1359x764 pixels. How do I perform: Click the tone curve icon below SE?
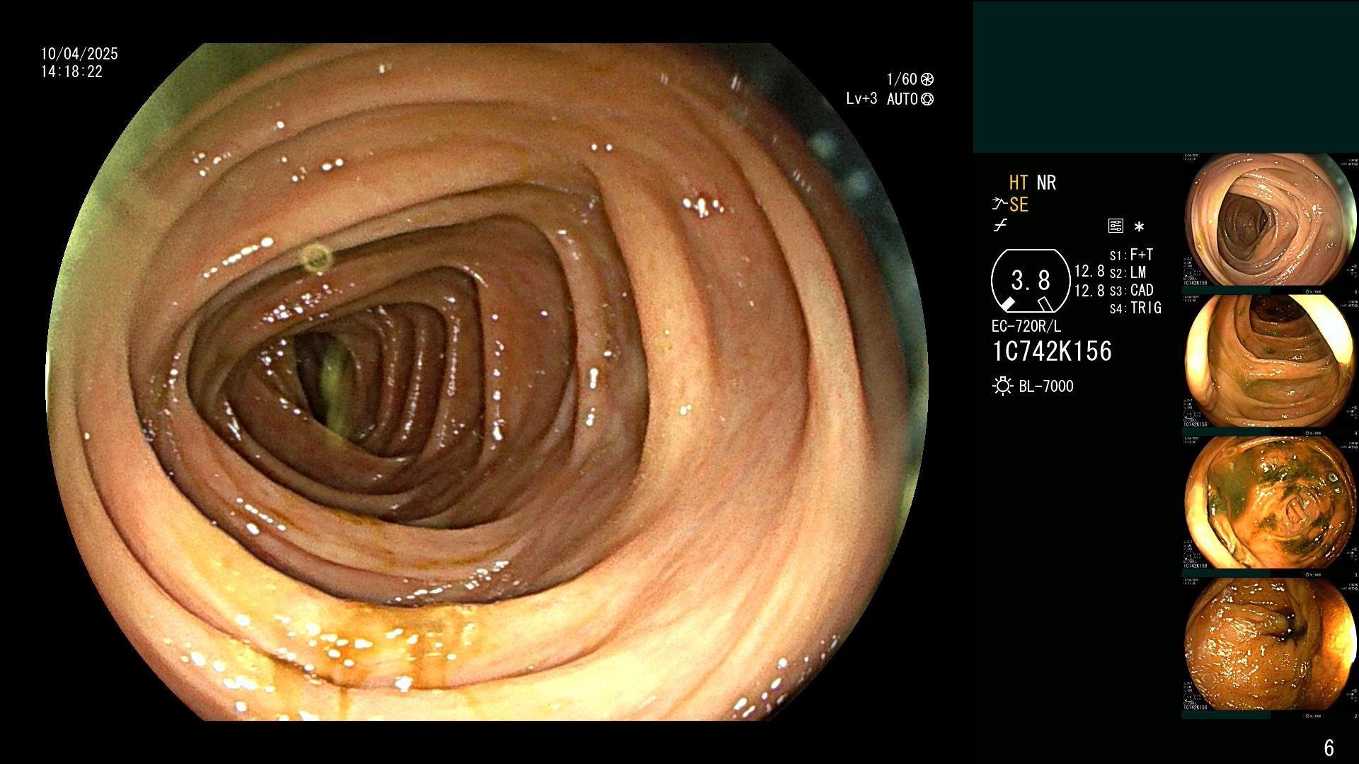click(999, 226)
